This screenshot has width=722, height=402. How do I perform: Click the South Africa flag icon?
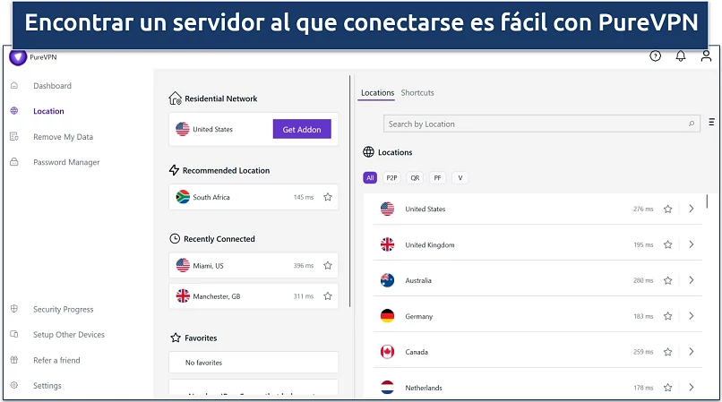point(183,197)
